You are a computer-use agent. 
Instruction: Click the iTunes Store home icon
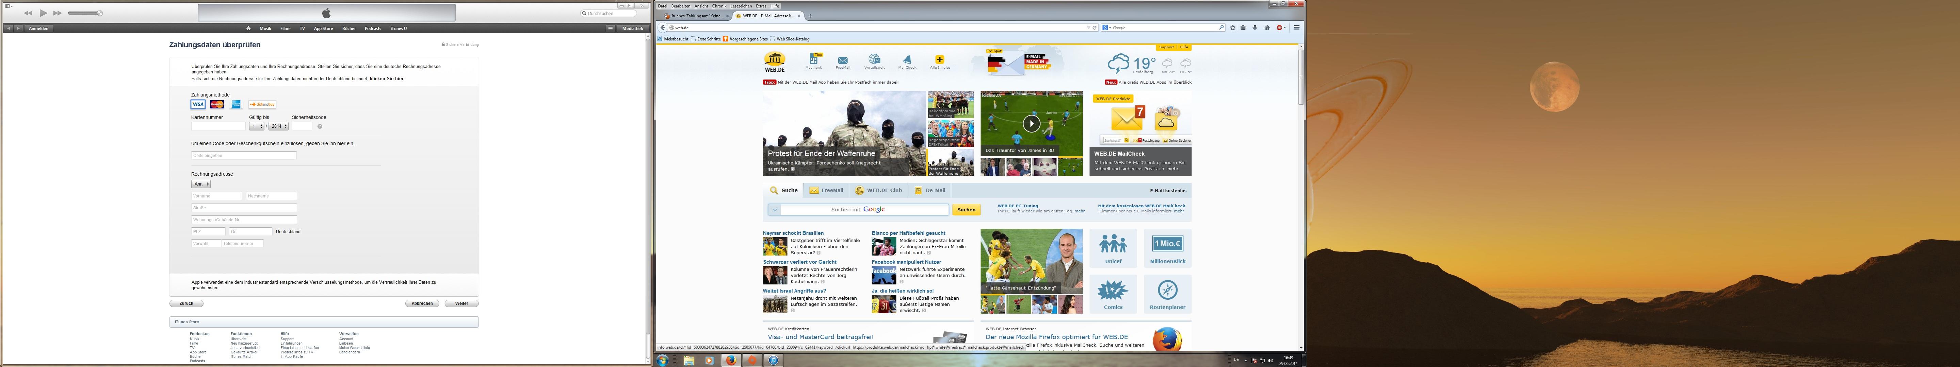(248, 28)
